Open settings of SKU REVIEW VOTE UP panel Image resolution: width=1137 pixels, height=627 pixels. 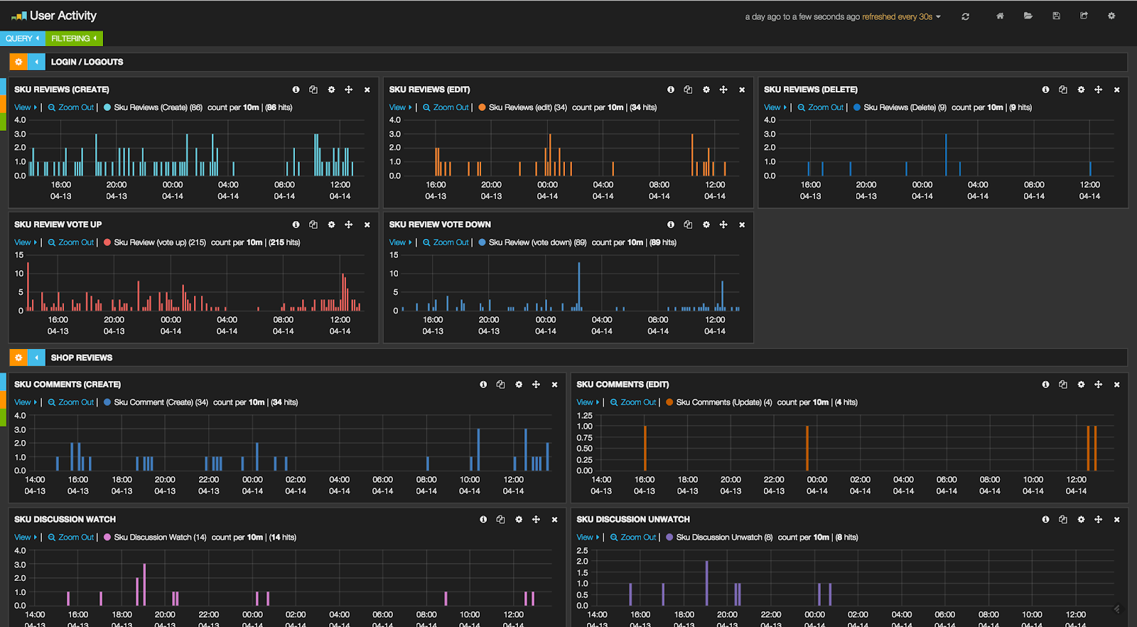[331, 225]
